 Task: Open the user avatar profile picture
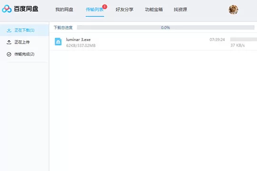click(233, 9)
